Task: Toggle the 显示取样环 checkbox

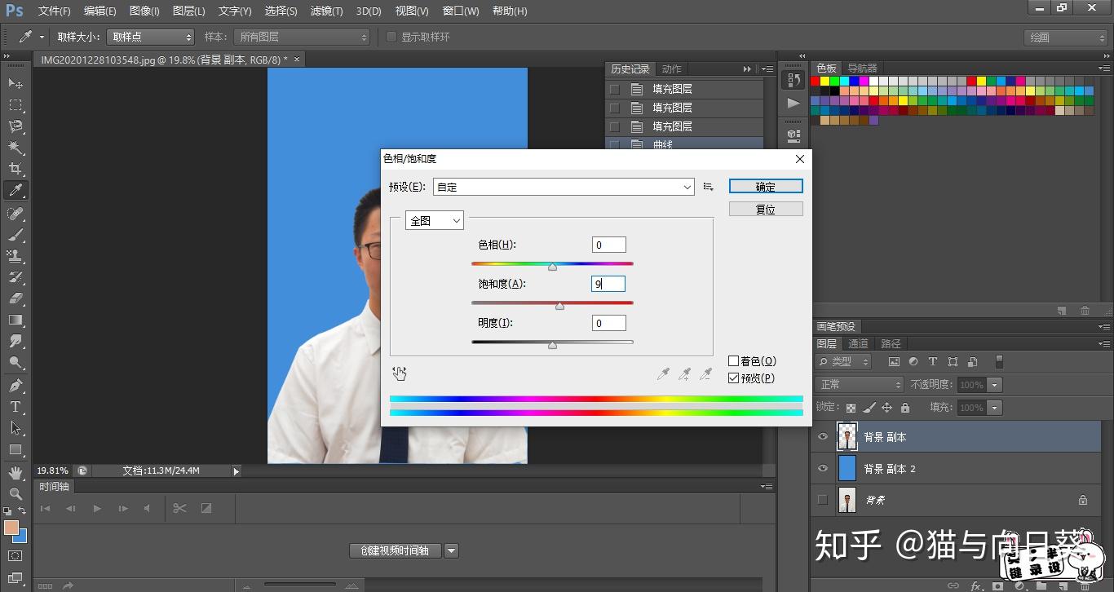Action: tap(391, 37)
